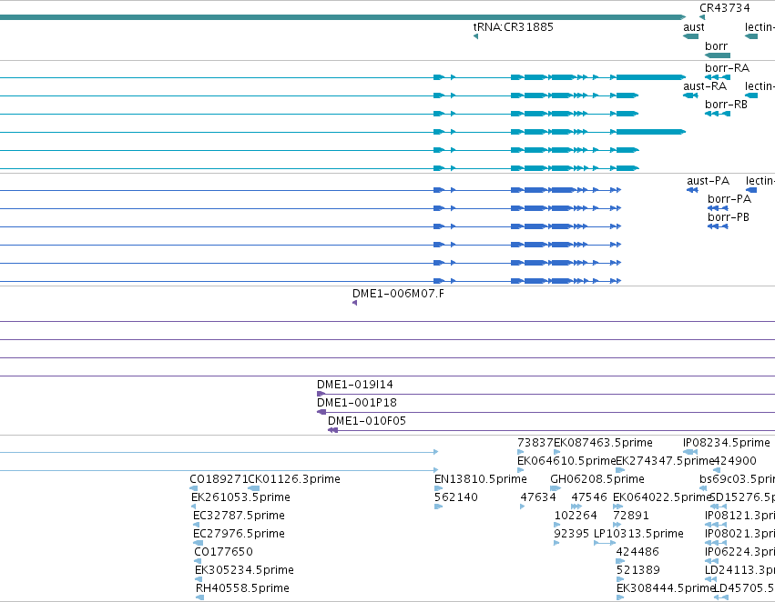775x602 pixels.
Task: Select the EK064022.5prime EST label
Action: [x=662, y=497]
